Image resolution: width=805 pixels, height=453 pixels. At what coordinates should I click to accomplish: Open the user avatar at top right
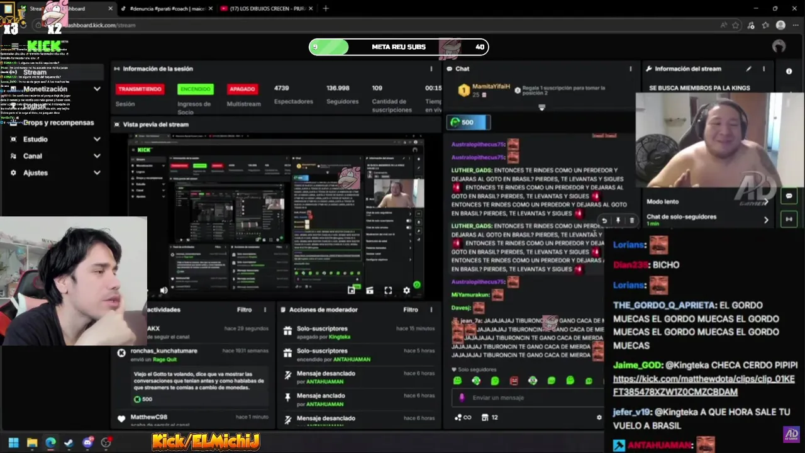pos(779,47)
